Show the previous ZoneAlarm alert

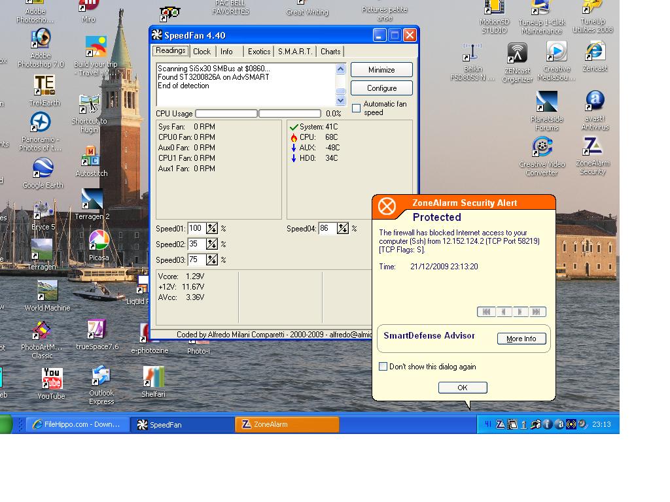503,312
